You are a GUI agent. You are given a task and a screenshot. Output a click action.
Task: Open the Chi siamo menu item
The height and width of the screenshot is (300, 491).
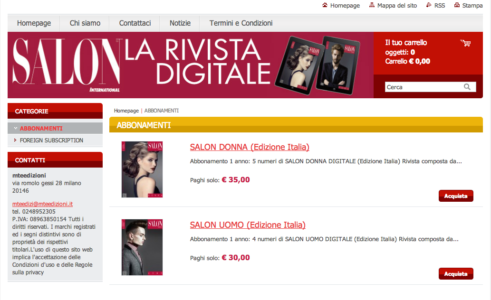pyautogui.click(x=85, y=23)
